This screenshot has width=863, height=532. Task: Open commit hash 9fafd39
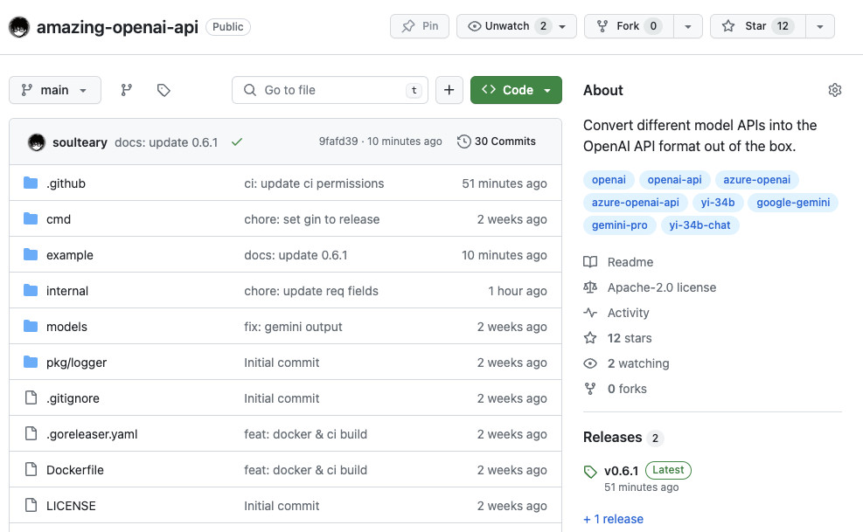point(338,142)
